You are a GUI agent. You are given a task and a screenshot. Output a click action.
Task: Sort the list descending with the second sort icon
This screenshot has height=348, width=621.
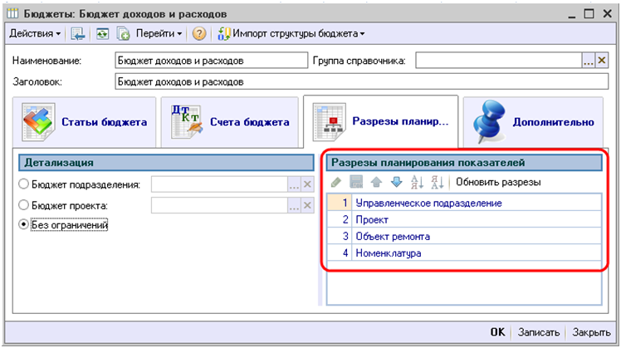tap(437, 182)
